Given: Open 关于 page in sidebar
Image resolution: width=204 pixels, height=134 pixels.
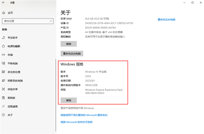Looking at the screenshot, I should [10, 115].
